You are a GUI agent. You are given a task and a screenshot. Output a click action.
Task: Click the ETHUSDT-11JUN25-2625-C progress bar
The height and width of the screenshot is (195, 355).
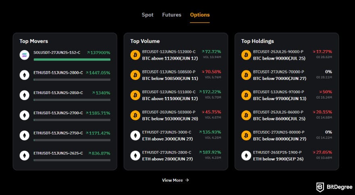72,160
